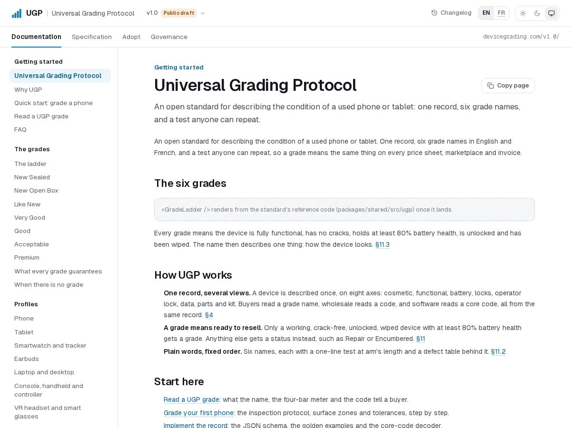571x428 pixels.
Task: Click the Start here heading
Action: [179, 382]
